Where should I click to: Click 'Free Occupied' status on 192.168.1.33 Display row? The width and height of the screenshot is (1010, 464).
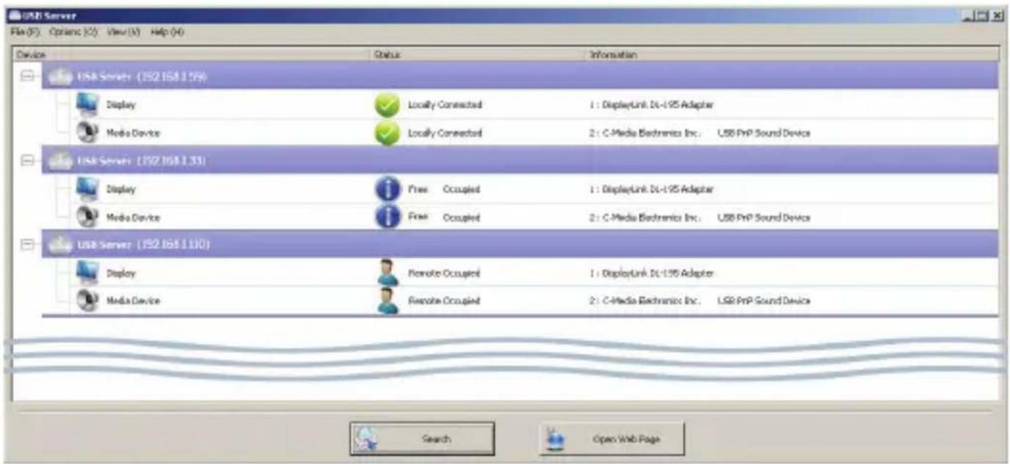tap(443, 189)
